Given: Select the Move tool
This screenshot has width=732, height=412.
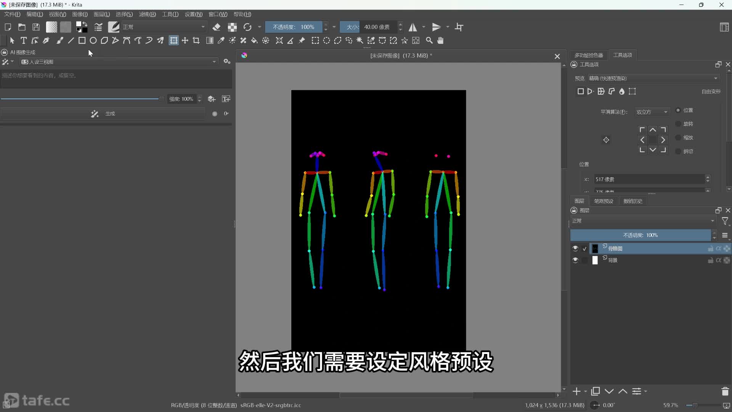Looking at the screenshot, I should click(185, 40).
